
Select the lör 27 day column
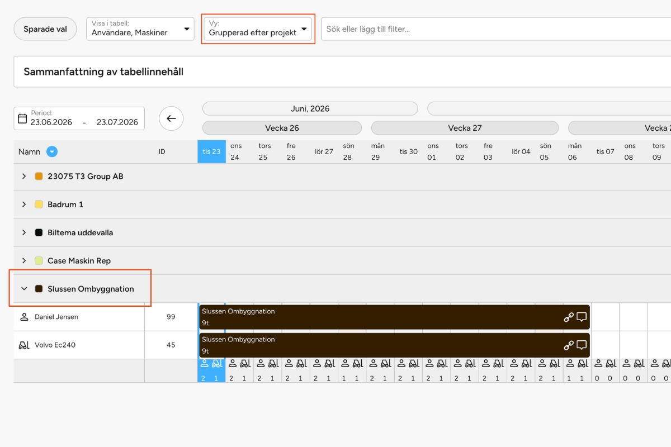click(324, 151)
